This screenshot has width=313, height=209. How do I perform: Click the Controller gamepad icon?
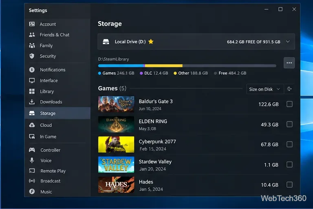(32, 150)
